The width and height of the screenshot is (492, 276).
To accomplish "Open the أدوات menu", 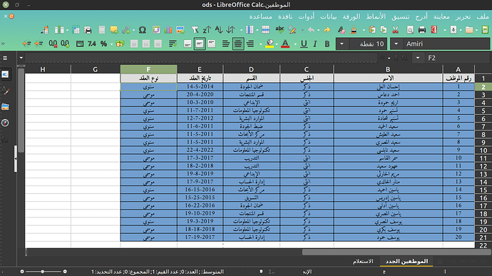I will [306, 16].
